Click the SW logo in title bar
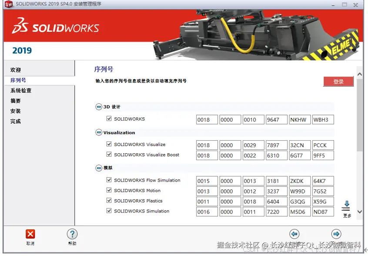This screenshot has width=368, height=256. [x=9, y=4]
